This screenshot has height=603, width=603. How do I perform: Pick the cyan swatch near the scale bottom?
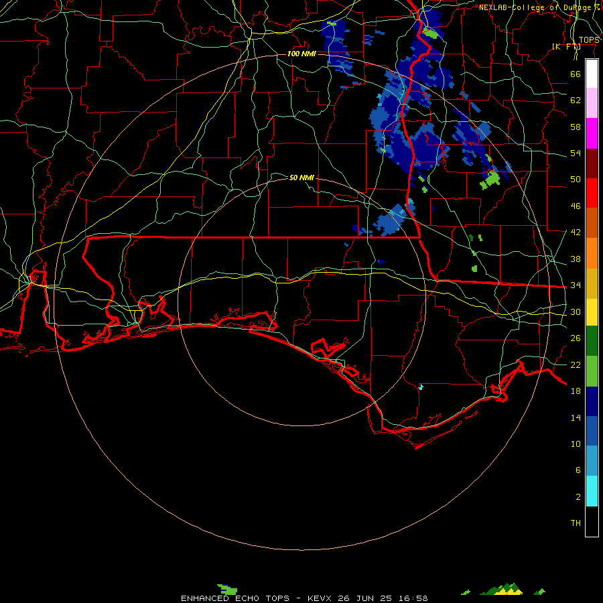(x=592, y=491)
